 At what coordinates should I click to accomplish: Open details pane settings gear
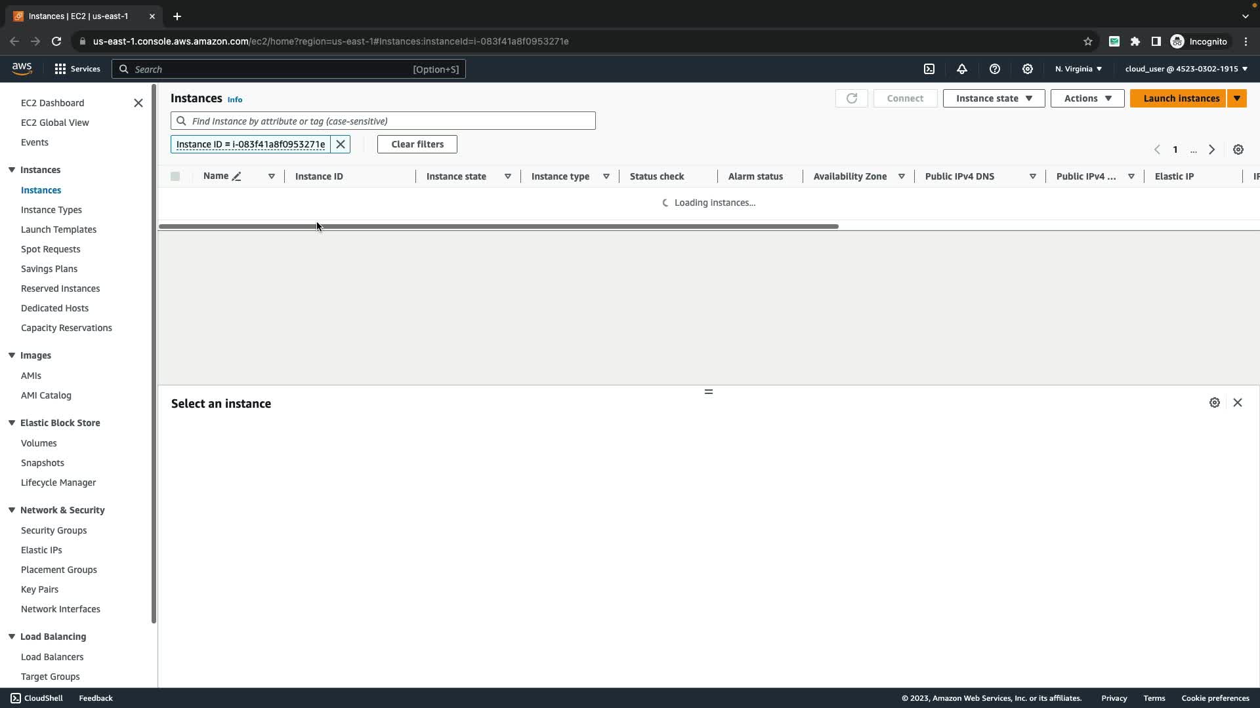click(x=1215, y=403)
